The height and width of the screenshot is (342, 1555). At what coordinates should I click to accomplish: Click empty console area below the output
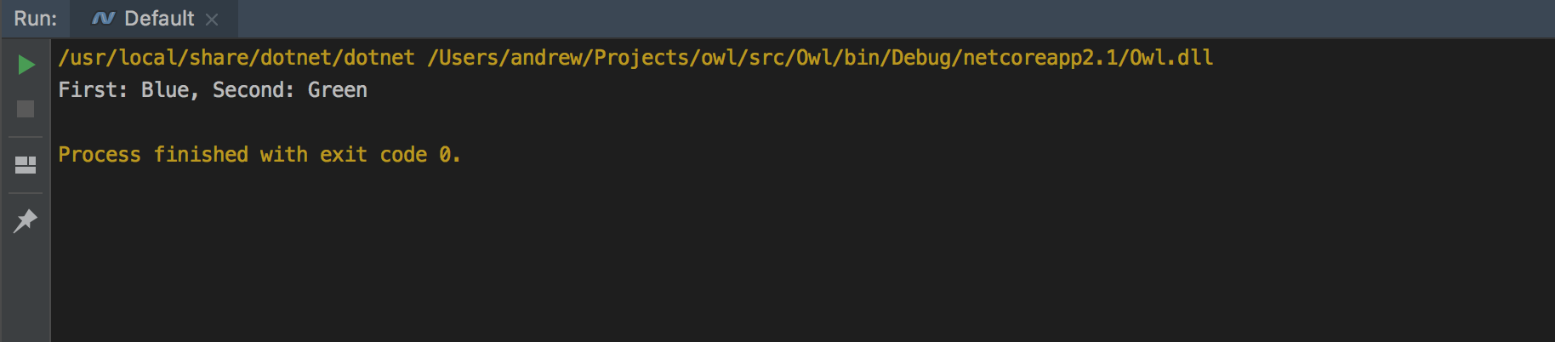766,255
